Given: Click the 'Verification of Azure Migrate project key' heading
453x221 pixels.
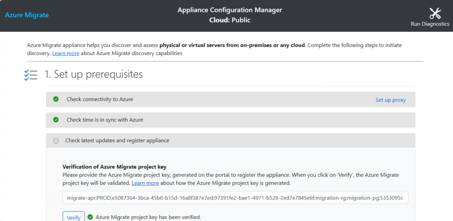Looking at the screenshot, I should (x=115, y=167).
